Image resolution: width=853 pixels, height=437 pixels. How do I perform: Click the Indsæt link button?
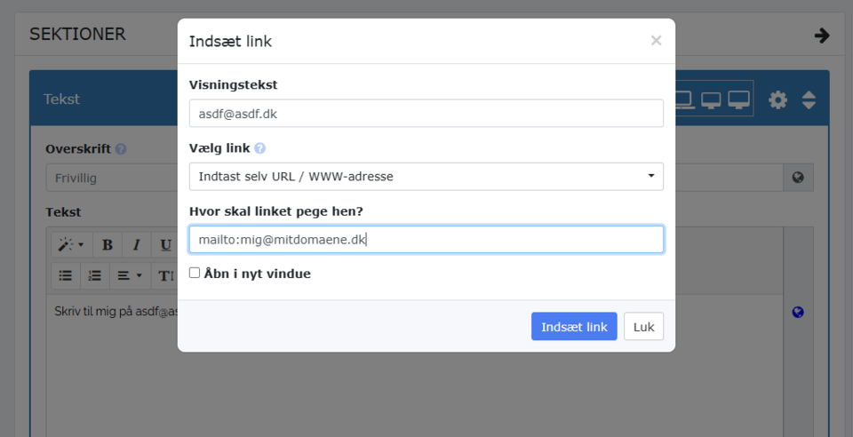click(574, 327)
